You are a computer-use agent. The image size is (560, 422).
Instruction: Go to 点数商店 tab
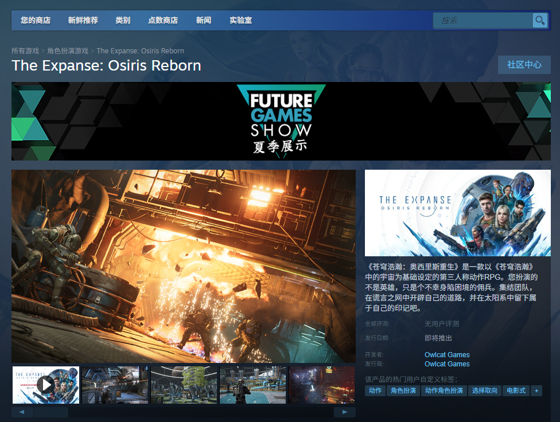[163, 20]
